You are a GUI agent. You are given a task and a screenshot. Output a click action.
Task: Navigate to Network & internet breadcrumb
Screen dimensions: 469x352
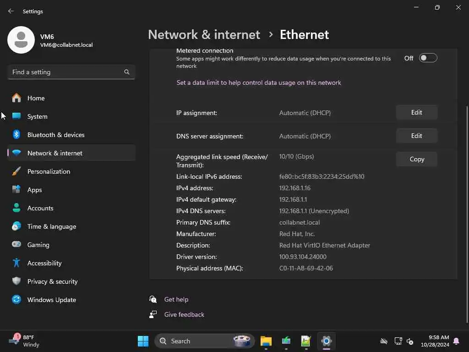point(204,35)
